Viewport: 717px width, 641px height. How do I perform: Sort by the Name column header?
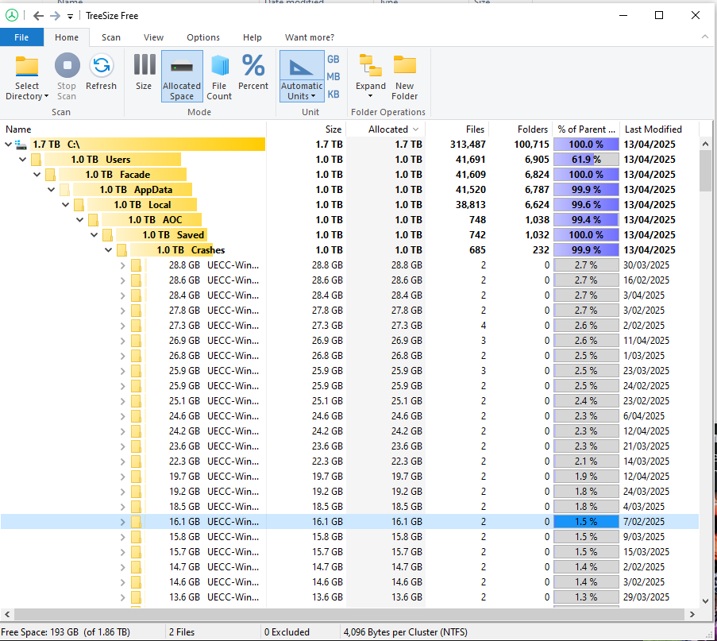click(133, 129)
